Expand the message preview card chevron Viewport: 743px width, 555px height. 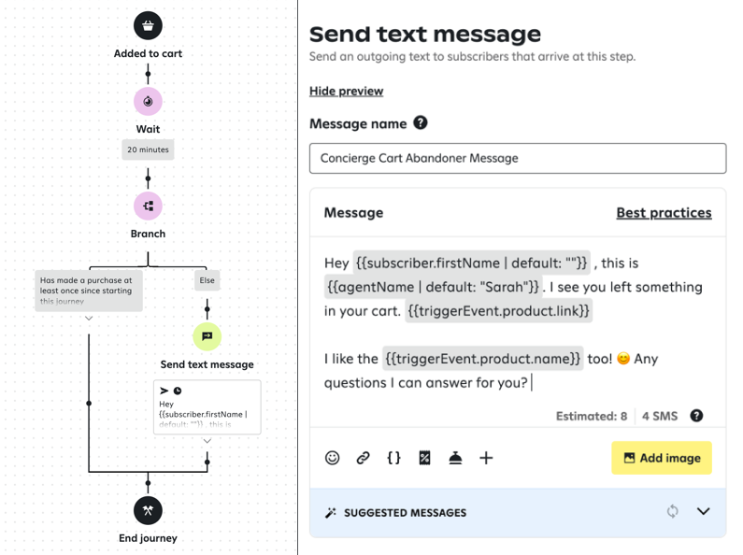pos(207,439)
